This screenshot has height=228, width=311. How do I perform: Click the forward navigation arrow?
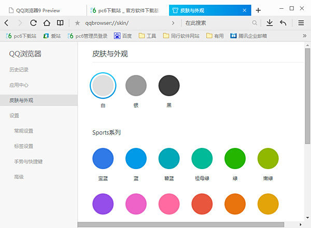(x=20, y=23)
